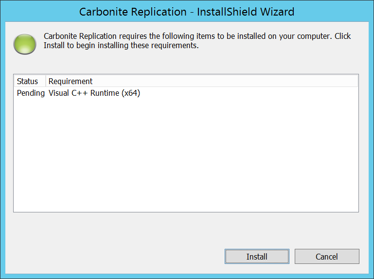Screen dimensions: 374x279
Task: Cancel the InstallShield Wizard setup
Action: point(327,257)
